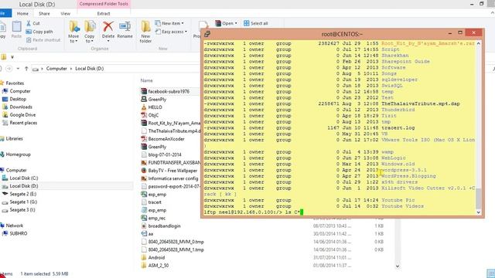Click file list scrollbar down arrow
Image resolution: width=495 pixels, height=278 pixels.
(398, 266)
